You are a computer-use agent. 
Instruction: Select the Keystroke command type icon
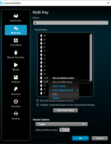[x=16, y=16]
